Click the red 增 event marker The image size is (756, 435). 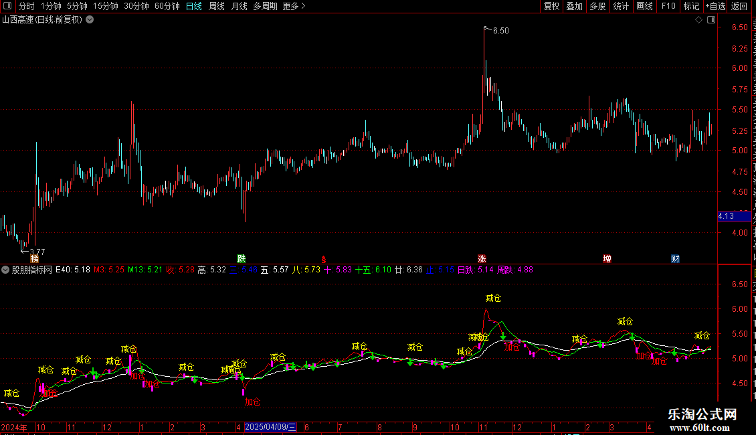pos(607,259)
